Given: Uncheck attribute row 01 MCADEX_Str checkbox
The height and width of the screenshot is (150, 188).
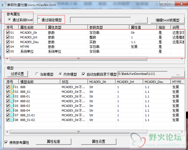Looking at the screenshot, I should click(8, 33).
